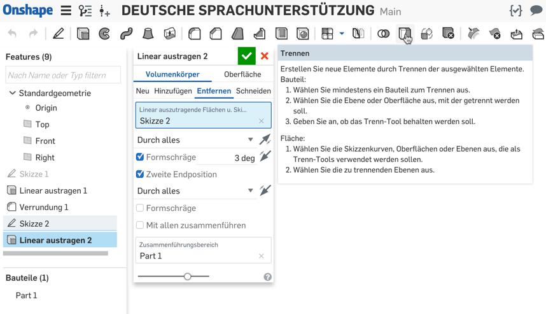
Task: Select the Hinzufügen operation tab
Action: [172, 91]
